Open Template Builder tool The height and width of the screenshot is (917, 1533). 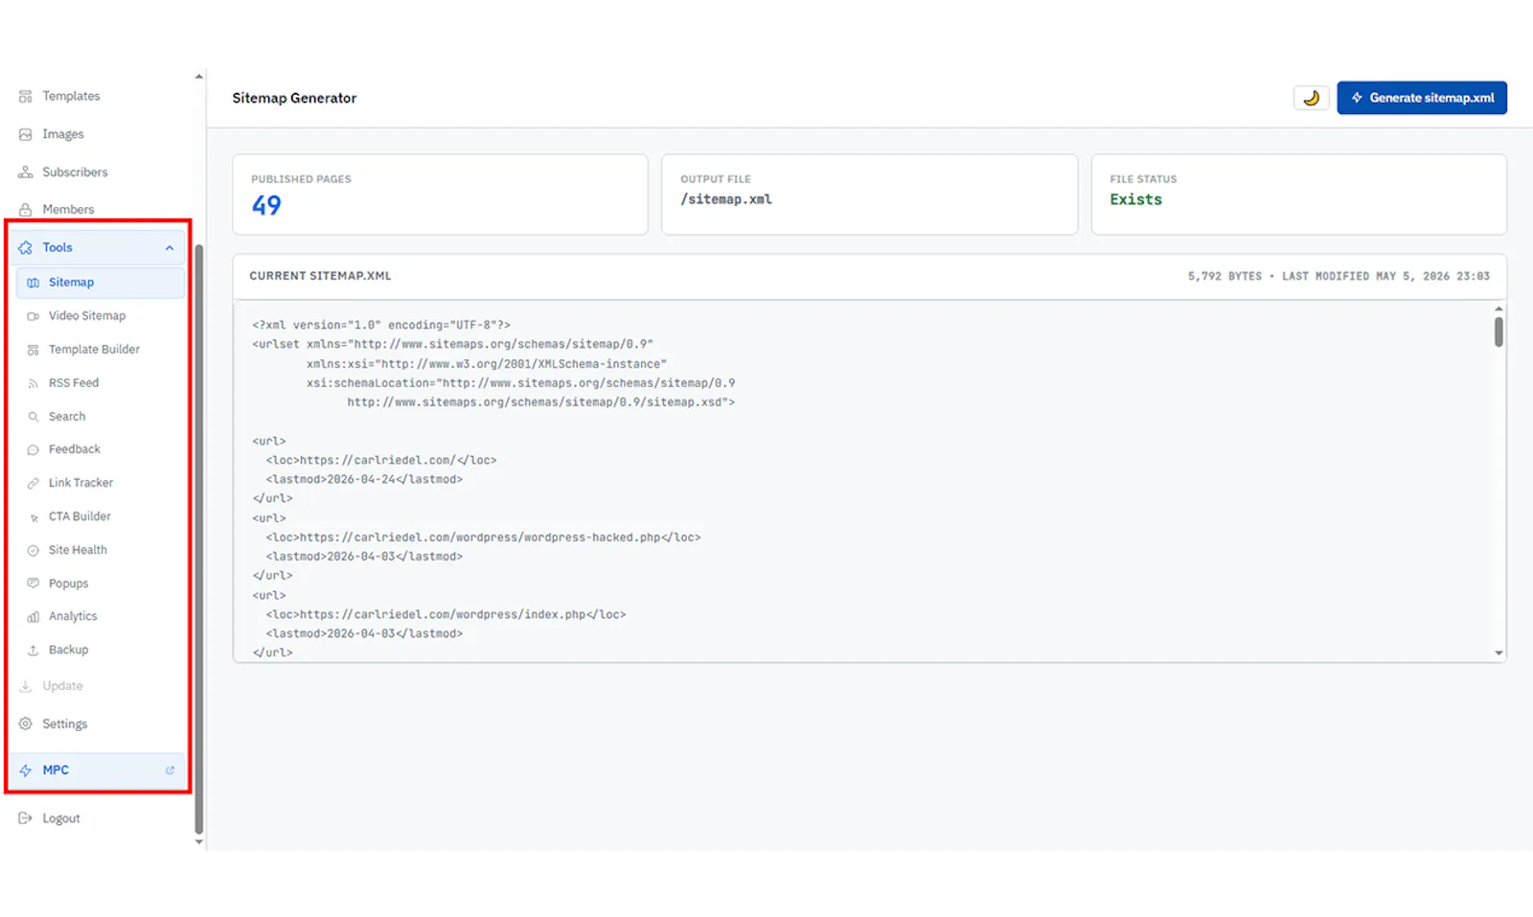[94, 350]
